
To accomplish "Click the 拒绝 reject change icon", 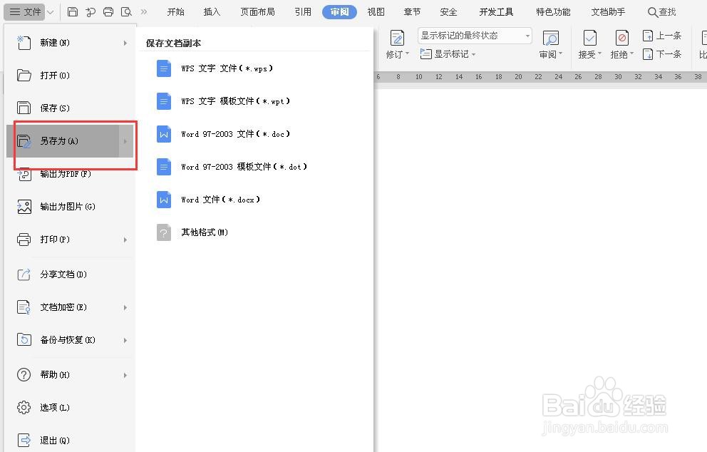I will pos(621,38).
